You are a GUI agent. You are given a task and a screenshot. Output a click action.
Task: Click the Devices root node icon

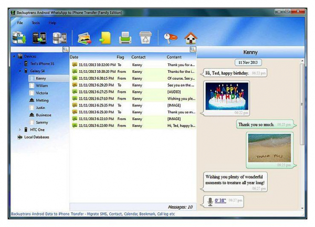pyautogui.click(x=20, y=56)
